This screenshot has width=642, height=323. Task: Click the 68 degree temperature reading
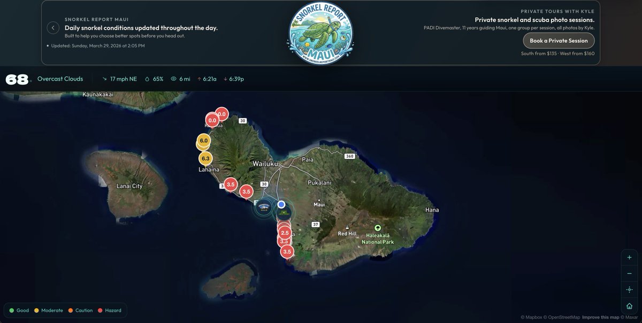17,79
